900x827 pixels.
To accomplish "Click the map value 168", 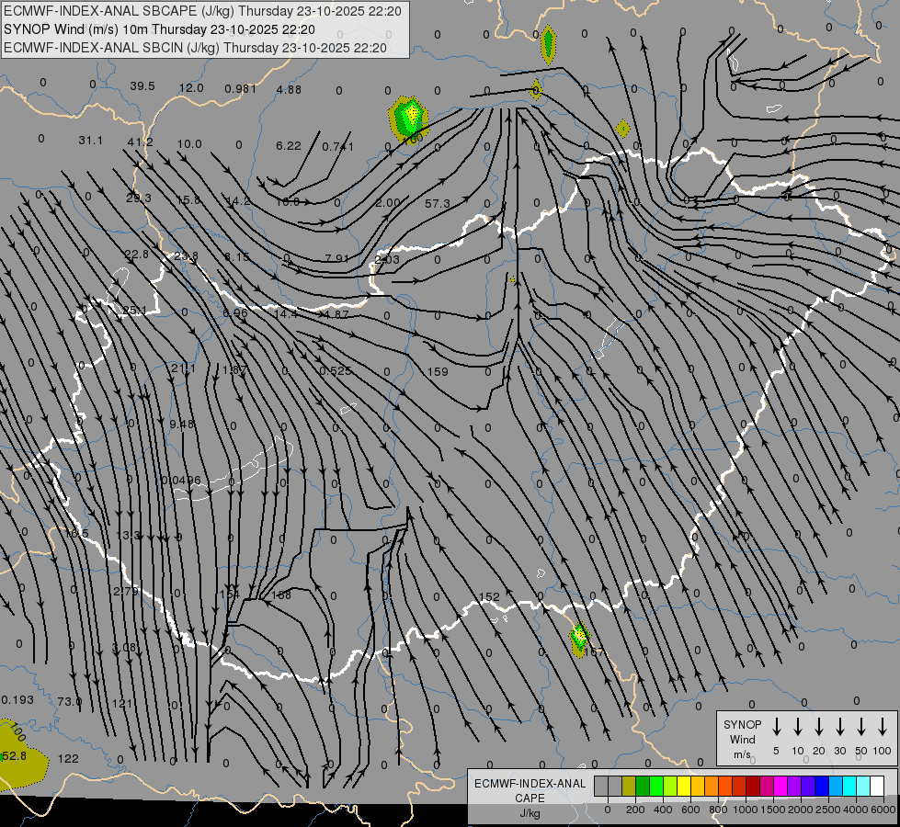I will point(281,595).
